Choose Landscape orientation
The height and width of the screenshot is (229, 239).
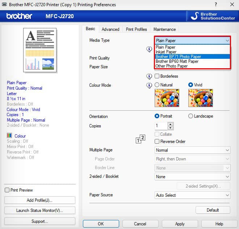pyautogui.click(x=190, y=116)
